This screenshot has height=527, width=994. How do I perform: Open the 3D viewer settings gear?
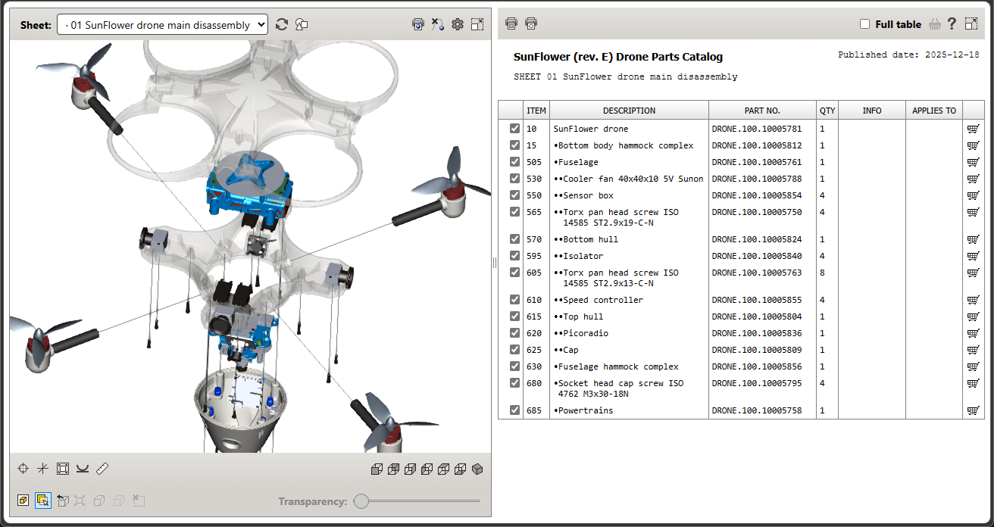click(x=457, y=24)
